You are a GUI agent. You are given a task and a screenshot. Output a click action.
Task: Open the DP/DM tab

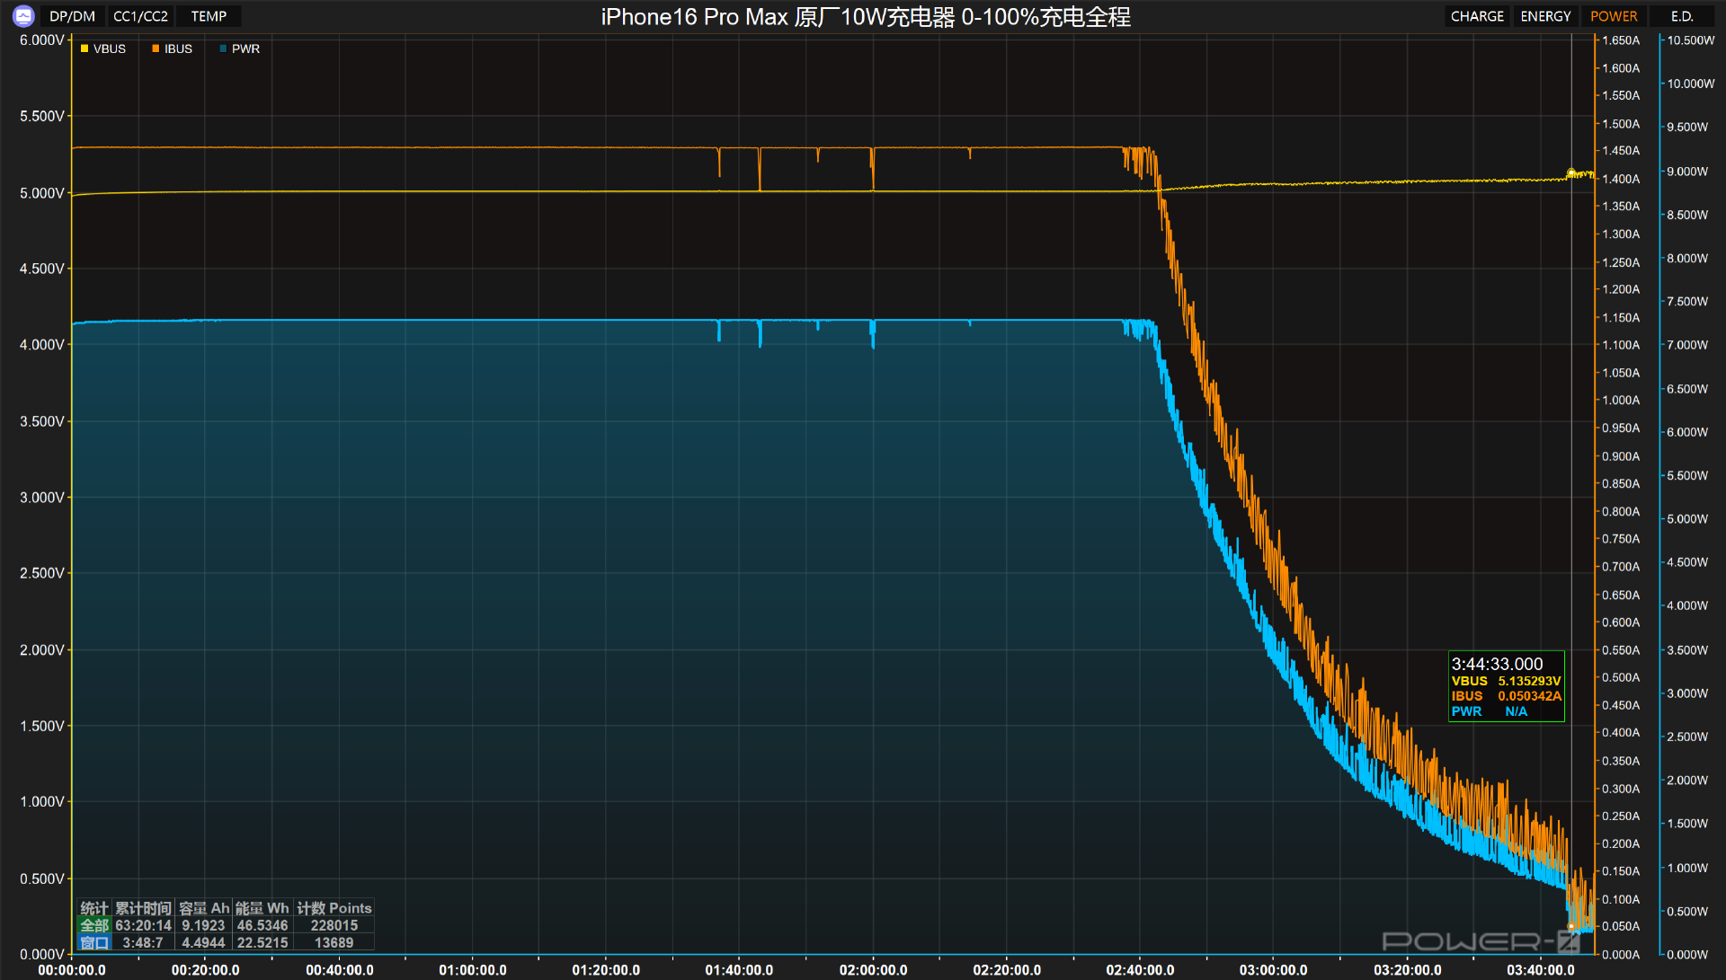click(72, 16)
